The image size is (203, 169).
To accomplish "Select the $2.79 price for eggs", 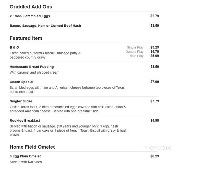I will point(154,16).
